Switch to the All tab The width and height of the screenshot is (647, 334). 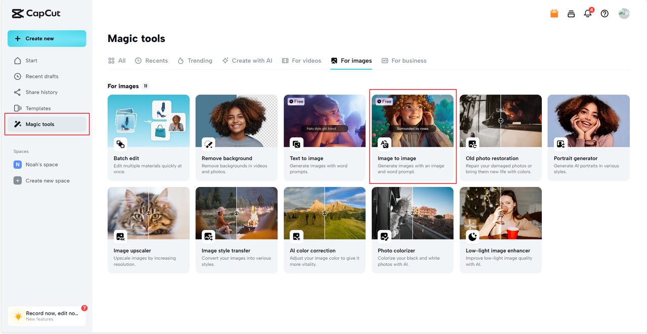(x=117, y=61)
